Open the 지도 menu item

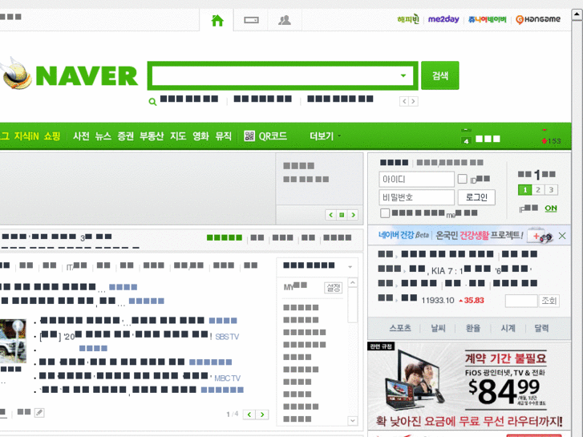click(x=178, y=136)
